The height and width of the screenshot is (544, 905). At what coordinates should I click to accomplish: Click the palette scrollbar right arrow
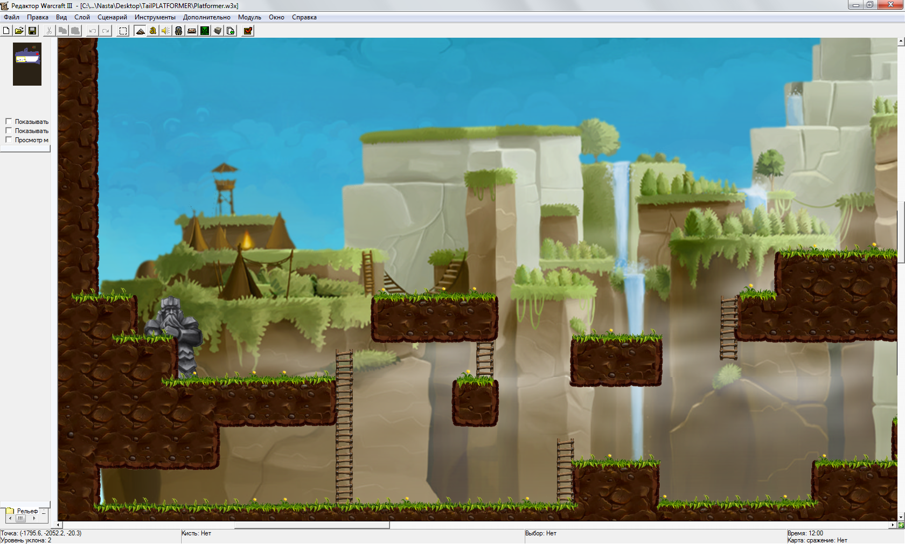click(34, 518)
